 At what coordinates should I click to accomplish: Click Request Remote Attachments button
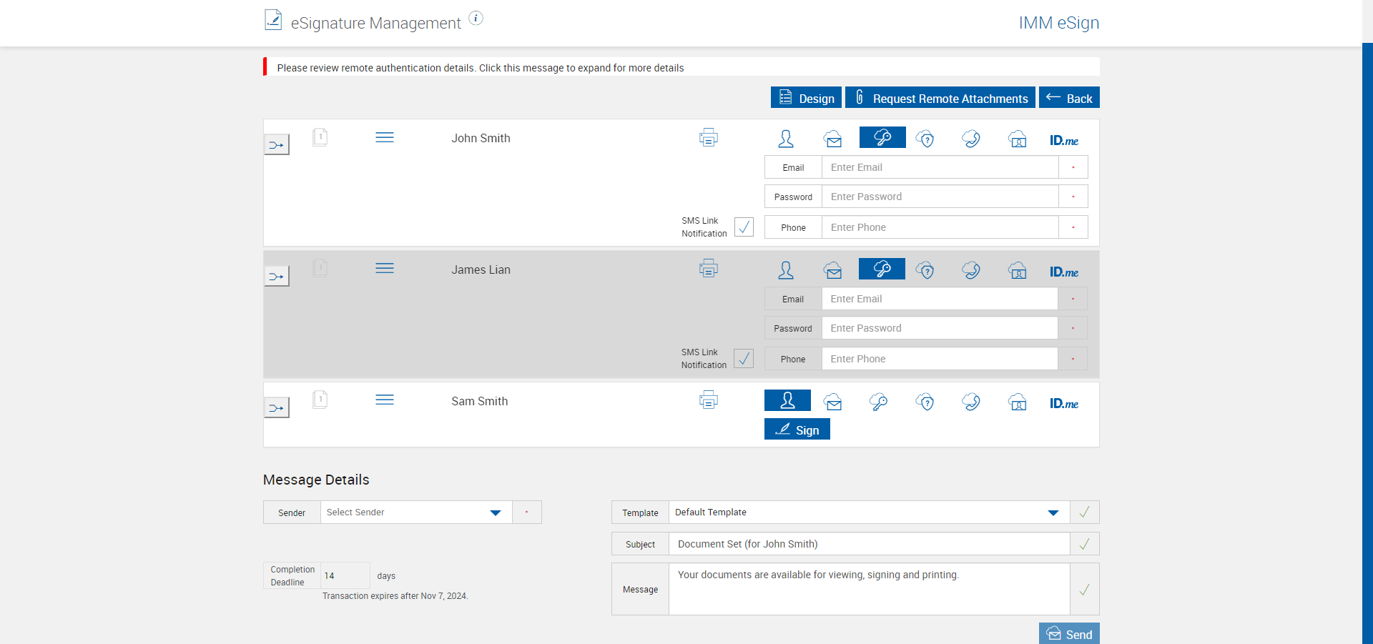point(940,98)
